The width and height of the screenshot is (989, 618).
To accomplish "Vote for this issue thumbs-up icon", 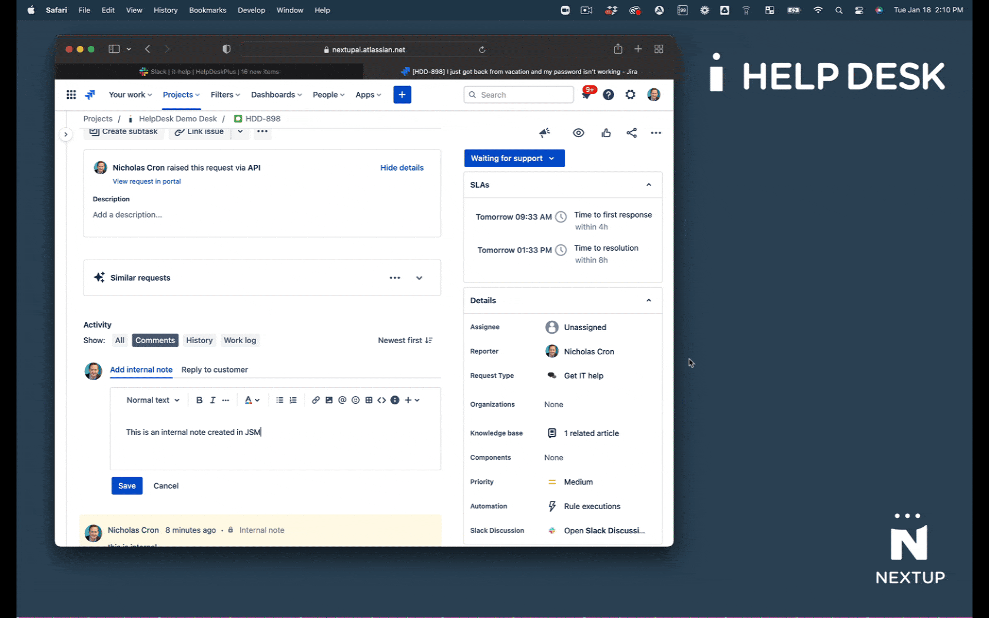I will [x=606, y=133].
